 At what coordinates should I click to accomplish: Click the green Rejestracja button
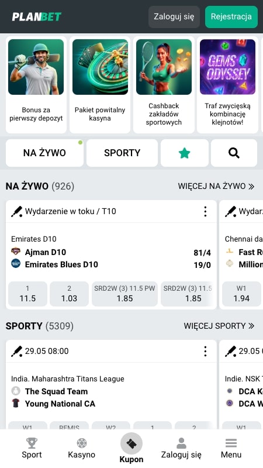(231, 17)
